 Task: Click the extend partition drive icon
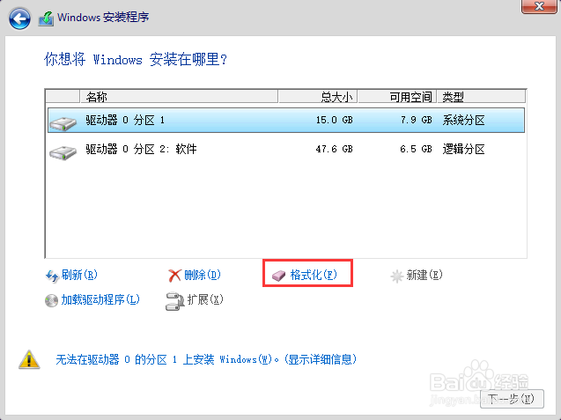174,301
